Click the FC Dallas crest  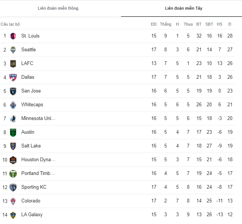(x=13, y=77)
